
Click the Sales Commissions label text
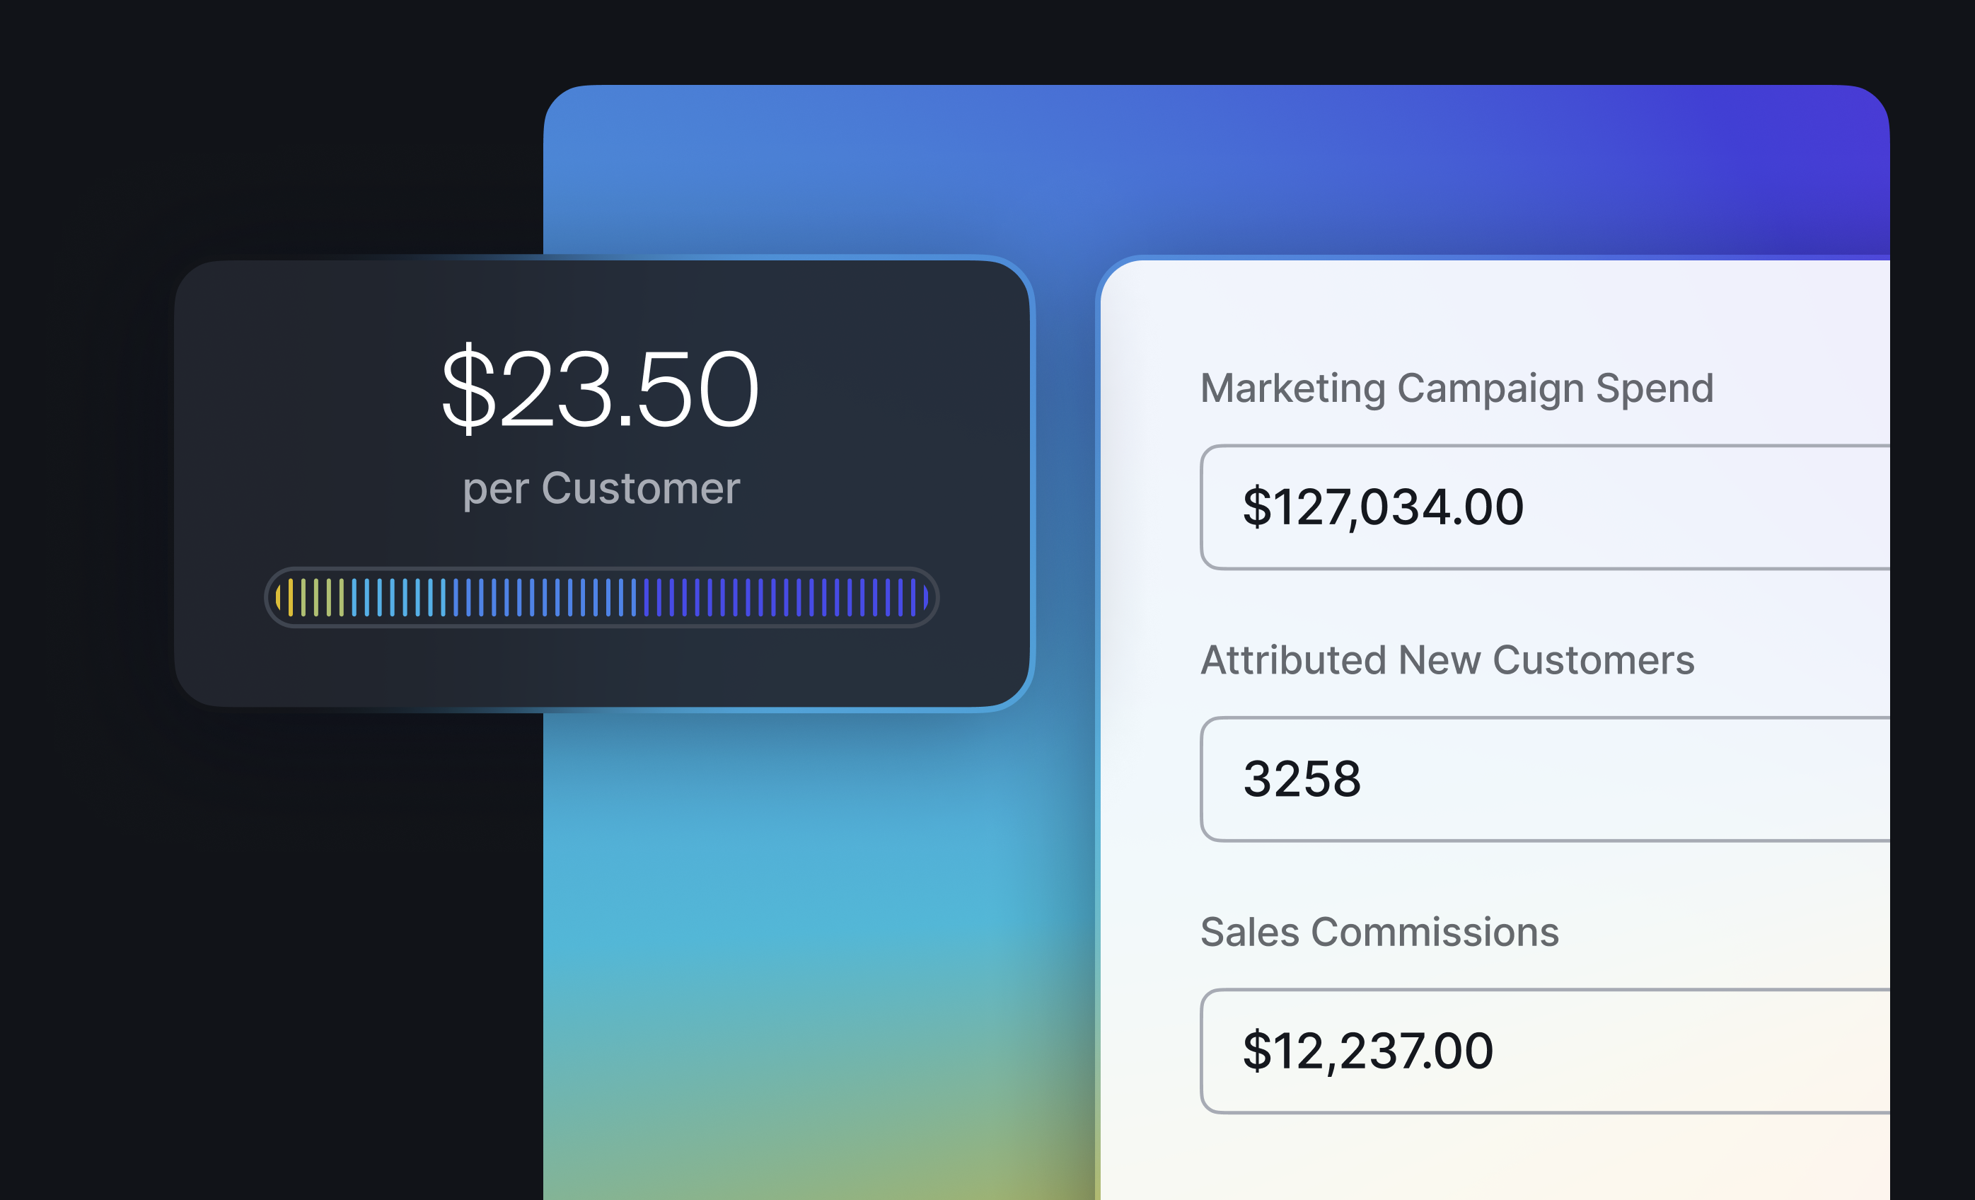click(x=1379, y=933)
